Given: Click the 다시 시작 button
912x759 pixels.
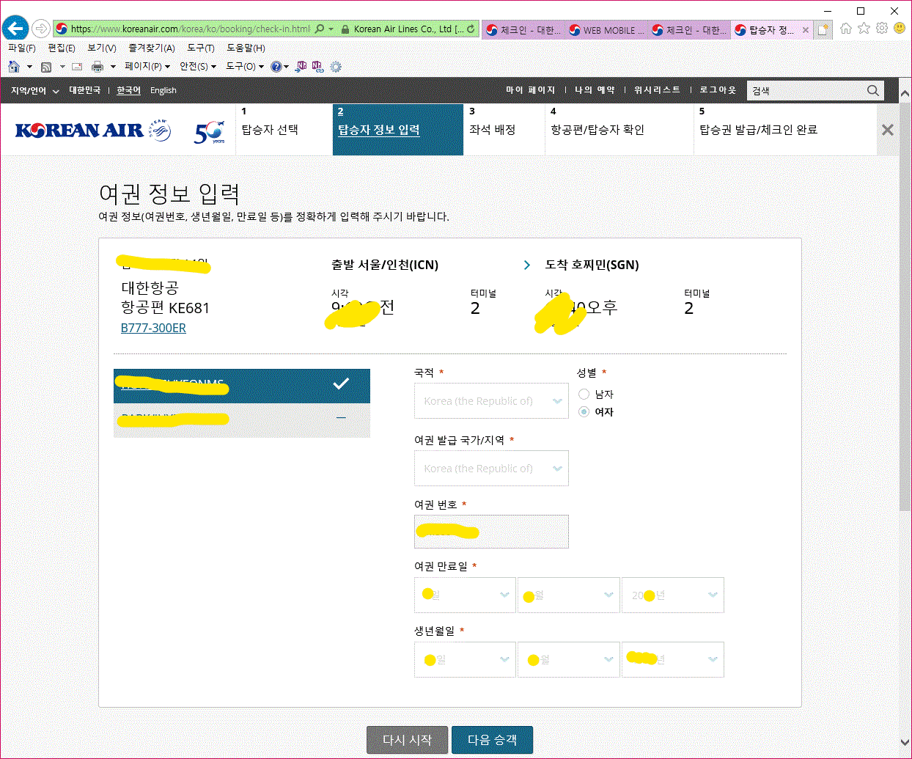Looking at the screenshot, I should coord(407,740).
